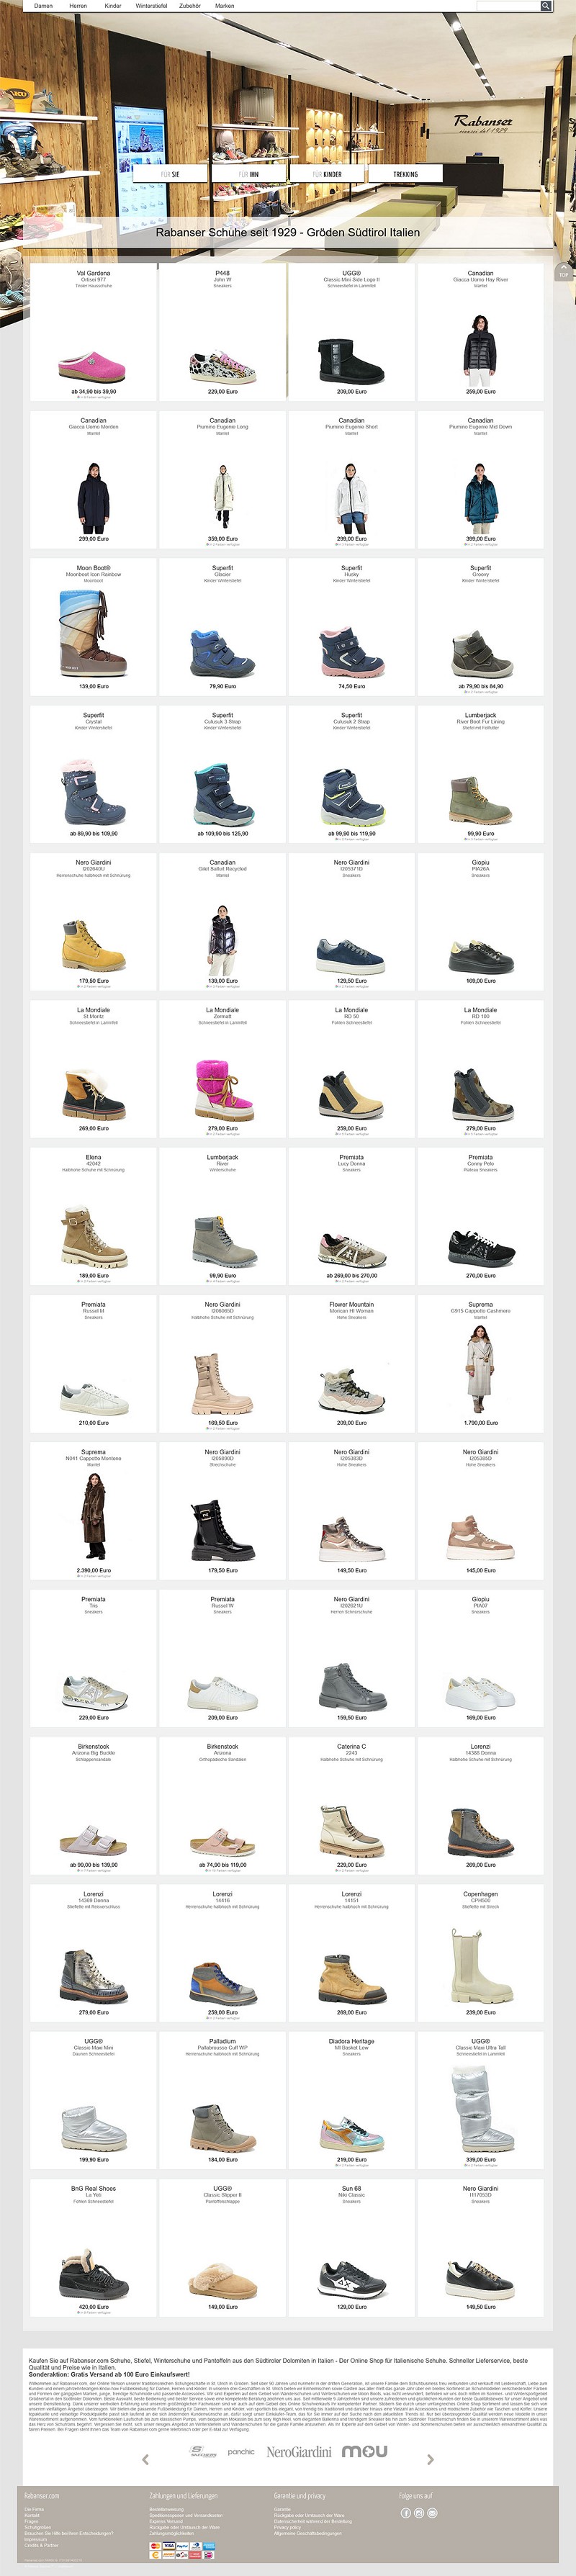Open the Damen menu
Viewport: 576px width, 2576px height.
[43, 6]
